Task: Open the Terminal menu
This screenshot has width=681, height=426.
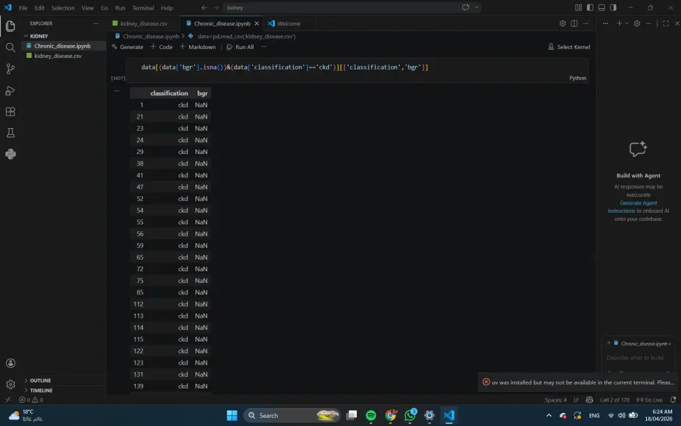Action: tap(143, 7)
